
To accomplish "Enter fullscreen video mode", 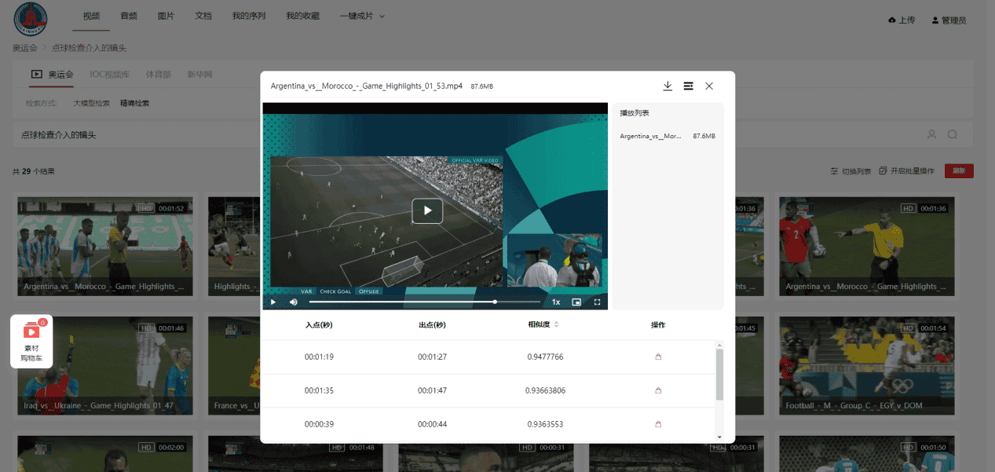I will [597, 302].
